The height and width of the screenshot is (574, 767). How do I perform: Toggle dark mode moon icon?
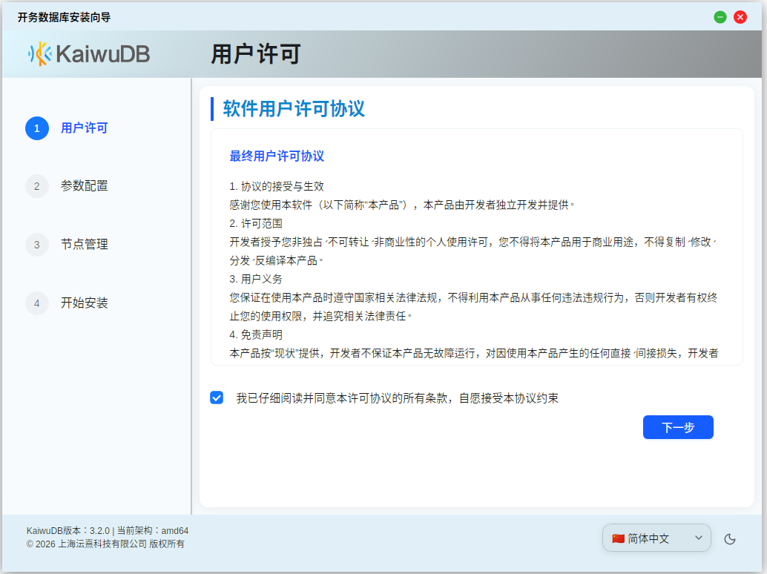coord(730,539)
